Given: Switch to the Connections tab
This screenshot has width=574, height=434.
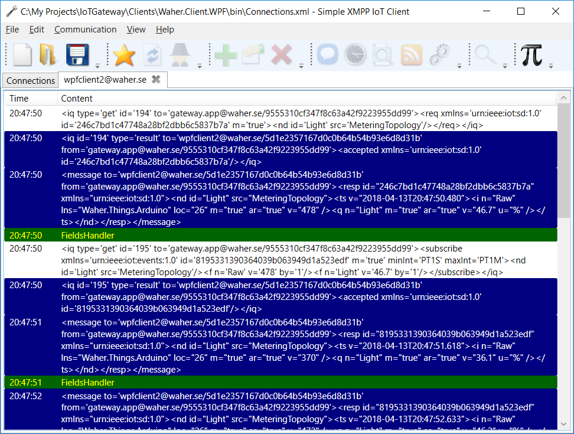Looking at the screenshot, I should pos(31,80).
